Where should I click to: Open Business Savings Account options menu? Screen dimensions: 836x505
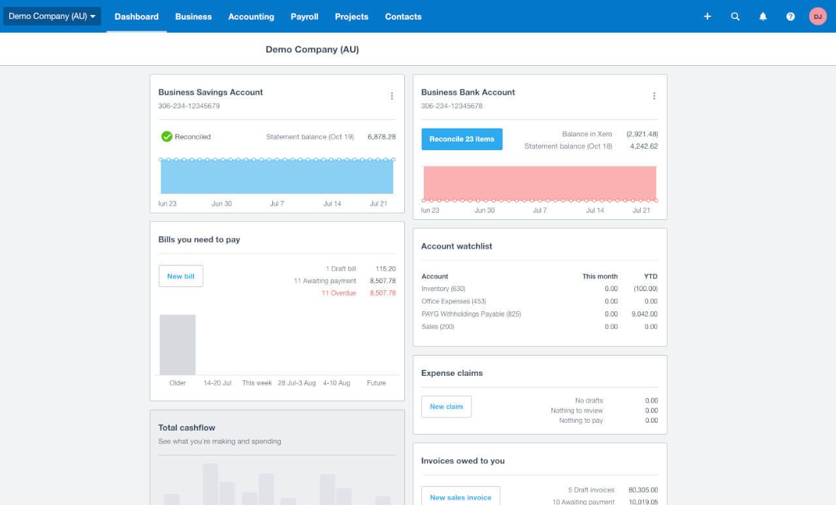pos(392,96)
